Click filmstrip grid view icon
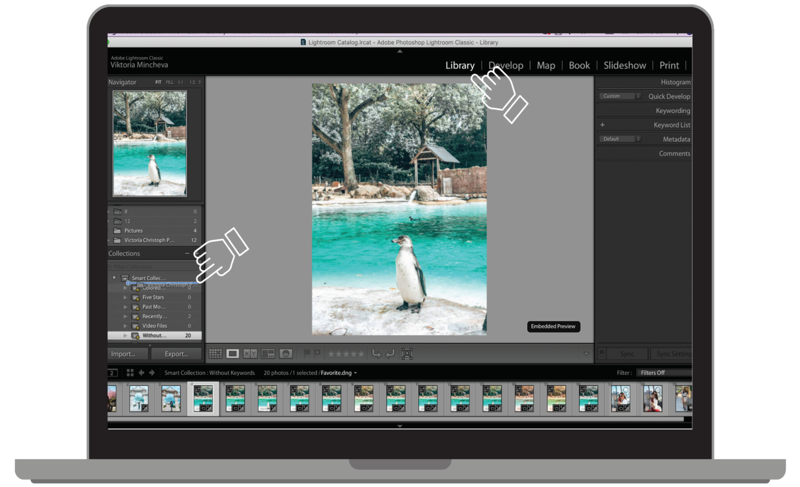 pyautogui.click(x=130, y=373)
